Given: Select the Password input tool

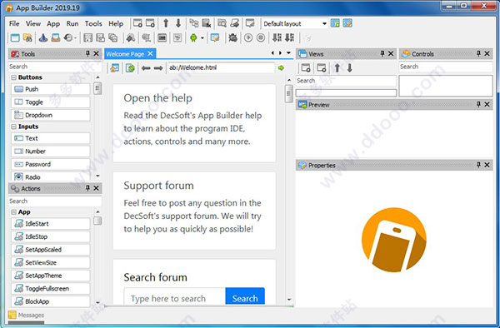Looking at the screenshot, I should 50,164.
